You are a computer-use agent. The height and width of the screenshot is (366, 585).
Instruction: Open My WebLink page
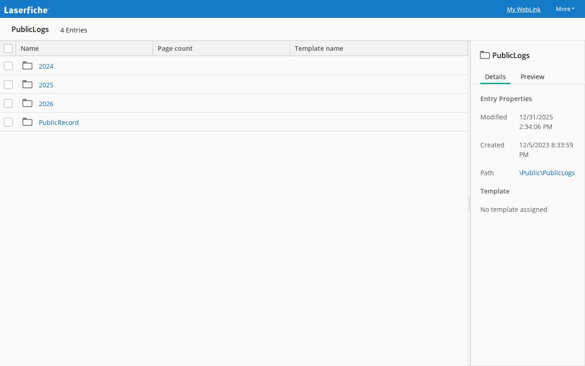coord(524,9)
